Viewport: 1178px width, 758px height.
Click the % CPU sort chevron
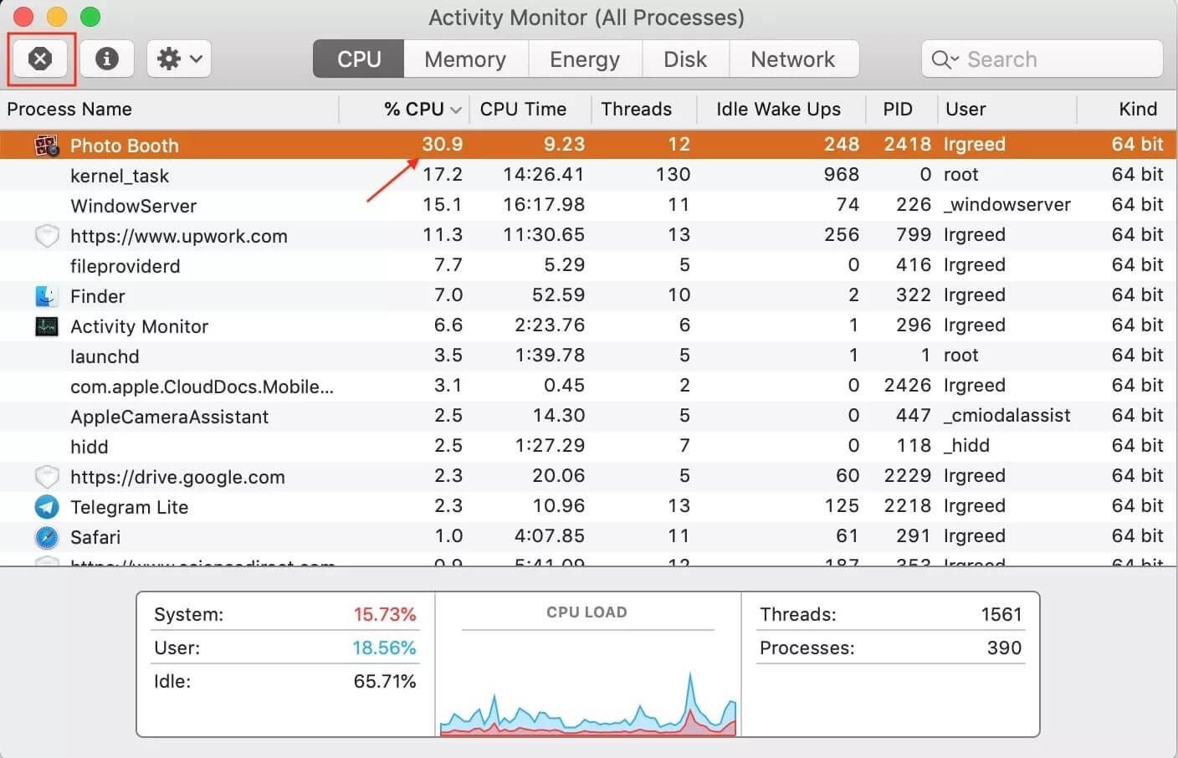pyautogui.click(x=455, y=109)
